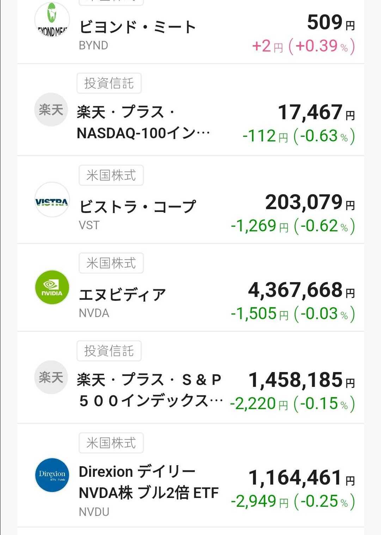The width and height of the screenshot is (381, 535).
Task: Tap the Beyond Meat logo icon
Action: click(x=52, y=20)
